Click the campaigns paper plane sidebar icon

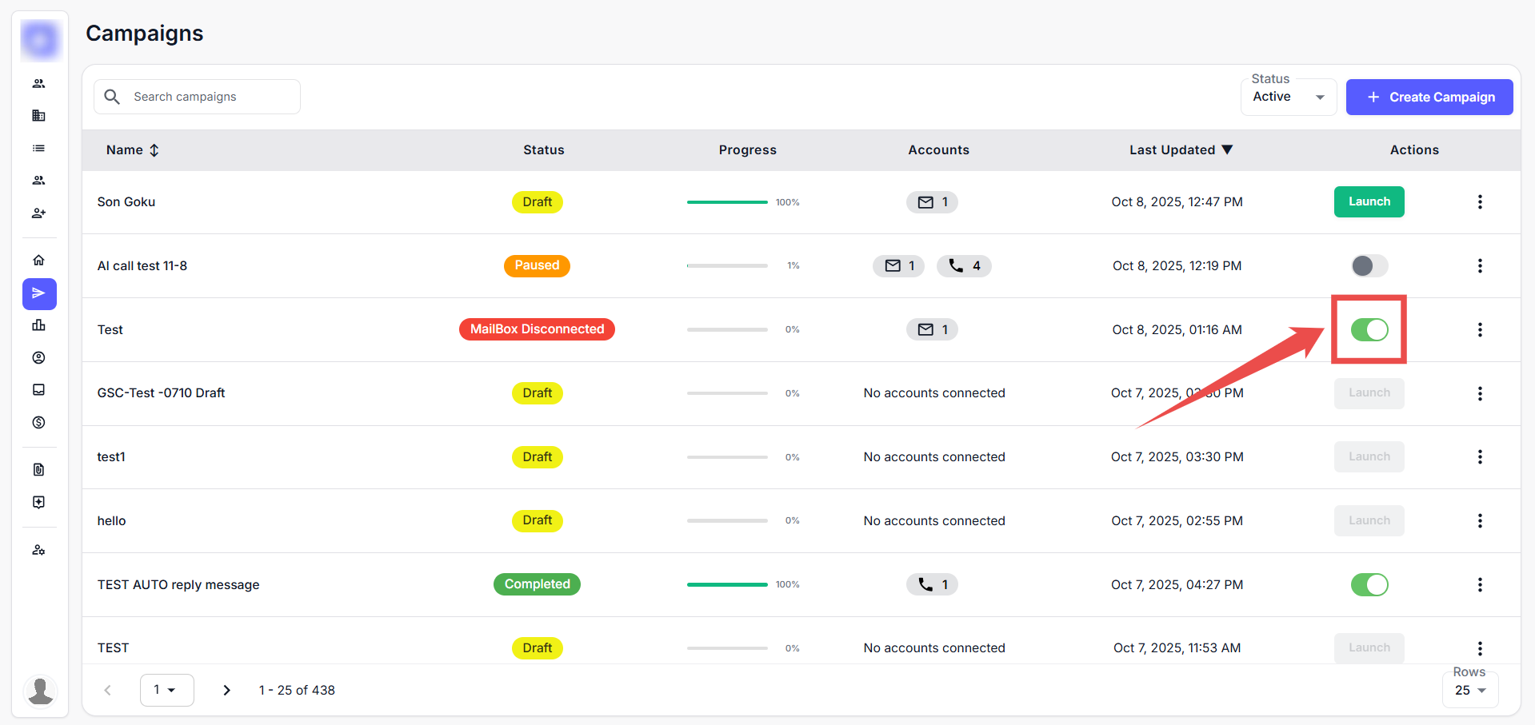click(x=39, y=293)
